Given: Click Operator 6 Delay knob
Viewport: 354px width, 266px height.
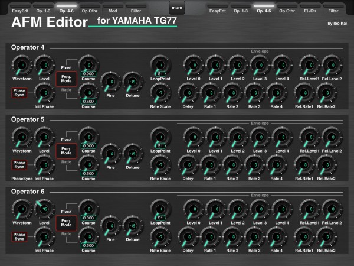Looking at the screenshot, I should click(x=188, y=237).
